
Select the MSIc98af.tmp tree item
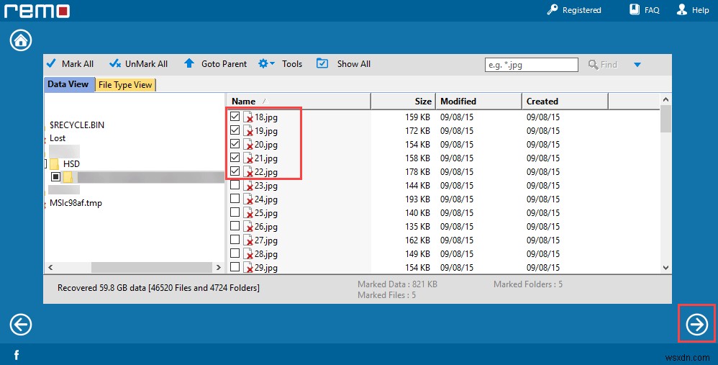[x=76, y=203]
